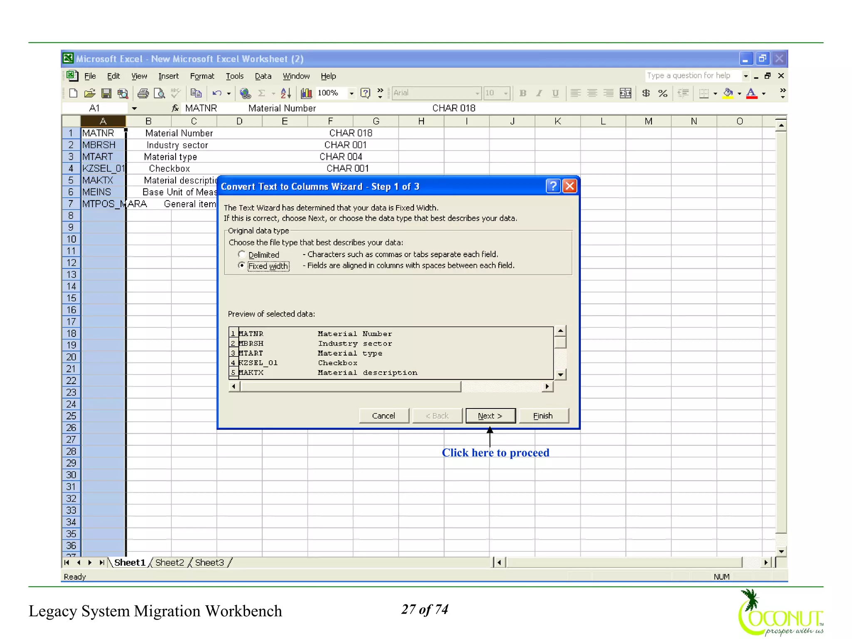Viewport: 852px width, 639px height.
Task: Click the Copy toolbar icon
Action: coord(196,93)
